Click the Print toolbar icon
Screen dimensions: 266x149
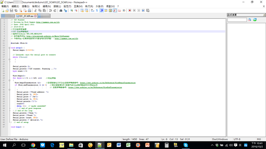click(30, 11)
